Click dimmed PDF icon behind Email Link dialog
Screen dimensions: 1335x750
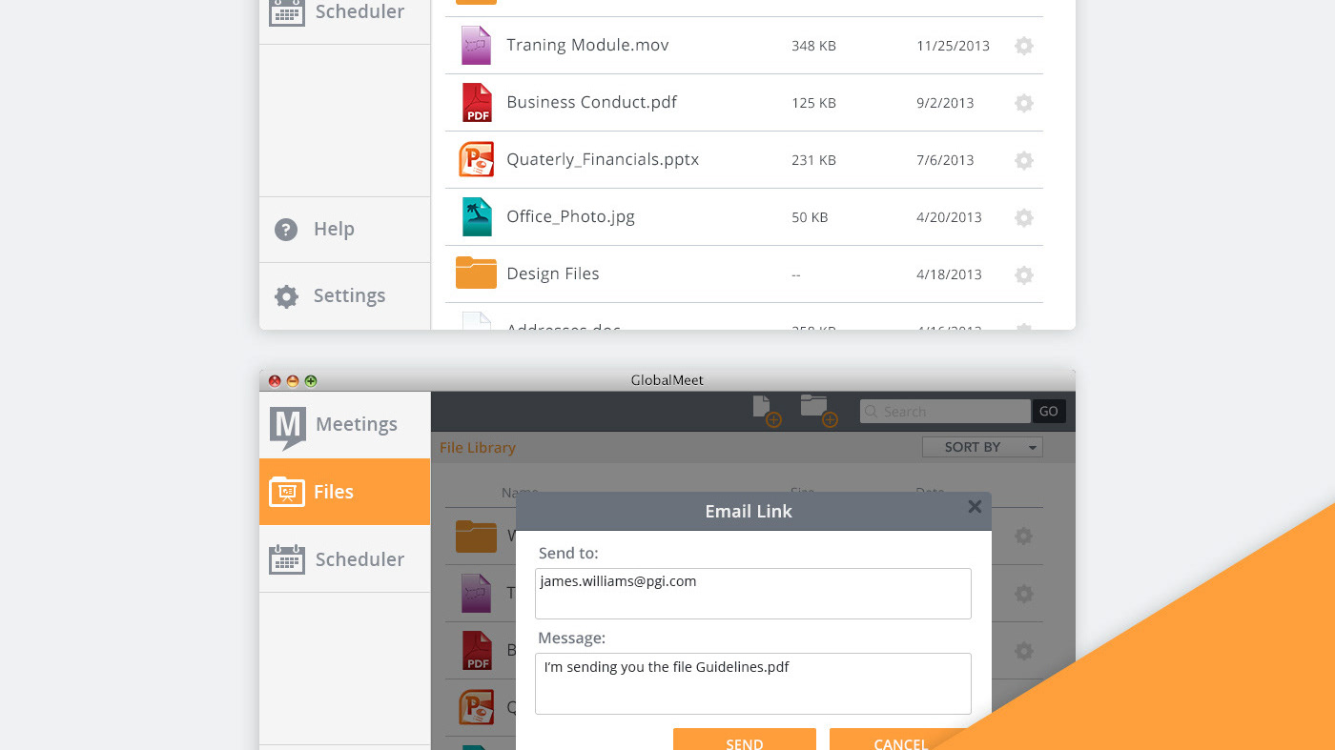point(477,650)
